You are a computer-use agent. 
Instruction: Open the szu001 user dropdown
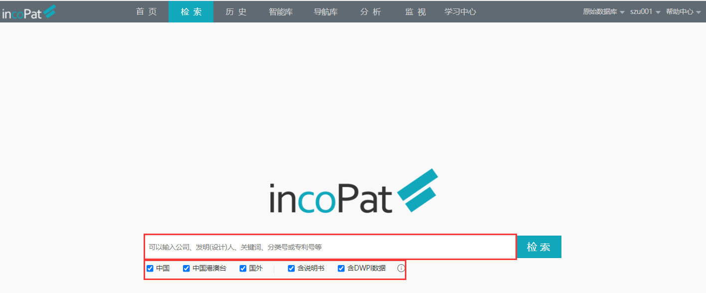(645, 12)
